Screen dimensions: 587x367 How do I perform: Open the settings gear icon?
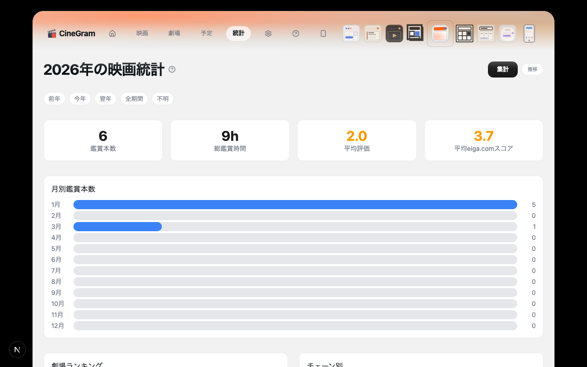click(x=268, y=33)
